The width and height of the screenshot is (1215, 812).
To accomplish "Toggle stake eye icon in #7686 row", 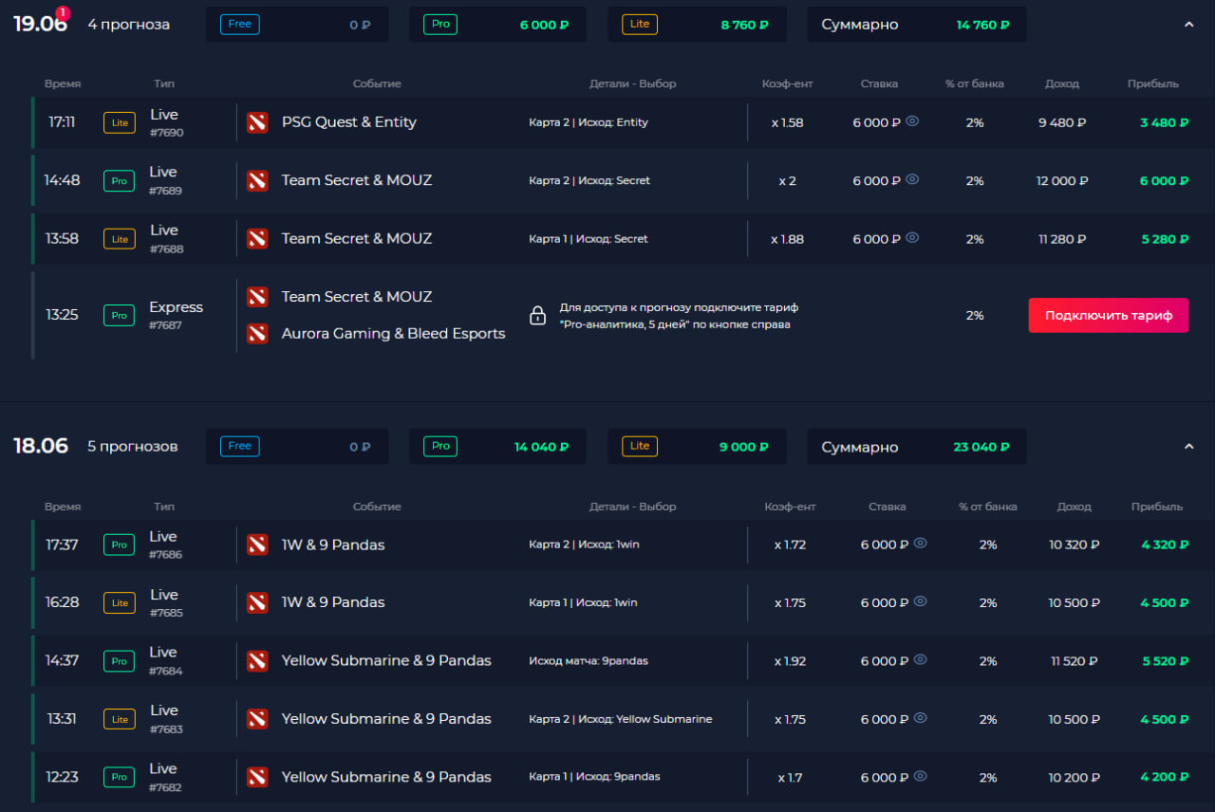I will (920, 544).
